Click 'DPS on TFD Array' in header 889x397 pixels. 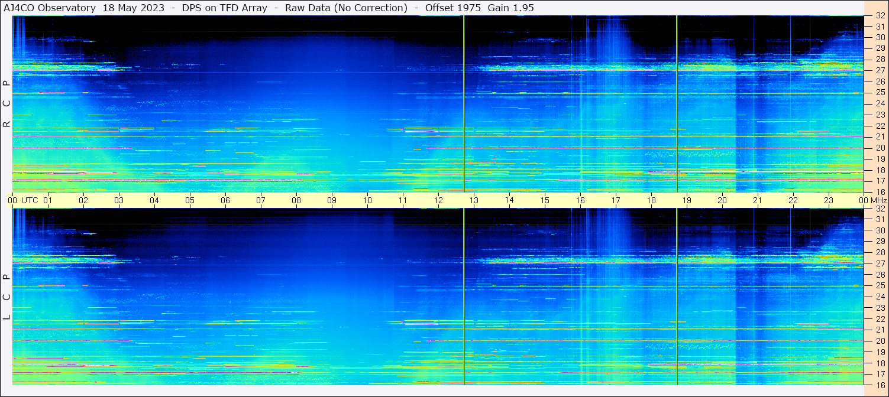coord(225,8)
